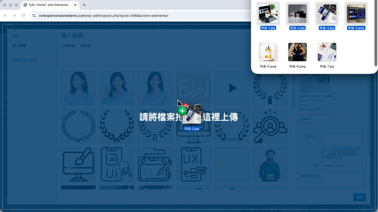378x212 pixels.
Task: Click the 永久刪除 link
Action: point(306,124)
